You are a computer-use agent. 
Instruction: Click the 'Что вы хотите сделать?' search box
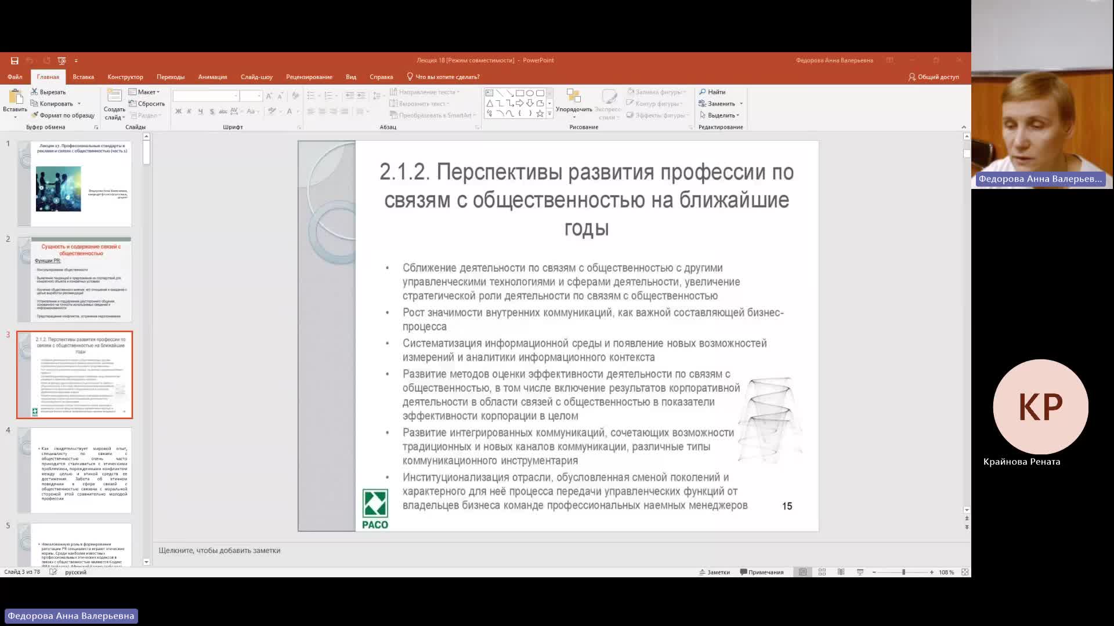tap(443, 77)
